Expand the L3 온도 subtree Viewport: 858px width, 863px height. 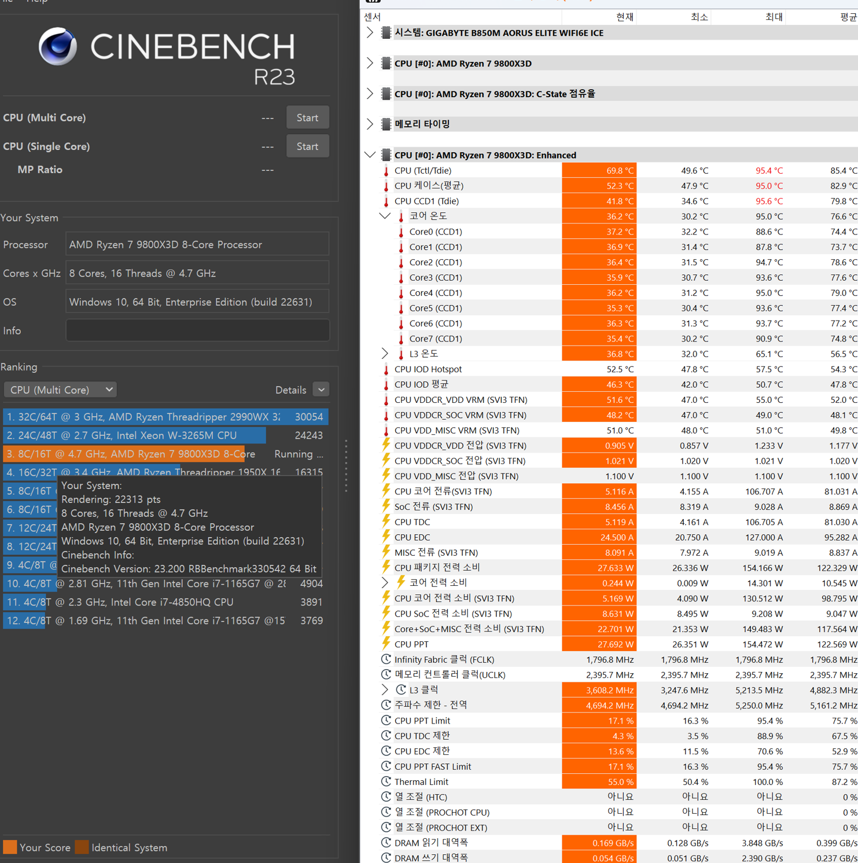click(x=385, y=354)
